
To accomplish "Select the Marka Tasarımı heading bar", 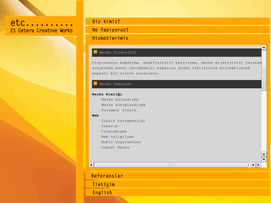I will [x=177, y=84].
